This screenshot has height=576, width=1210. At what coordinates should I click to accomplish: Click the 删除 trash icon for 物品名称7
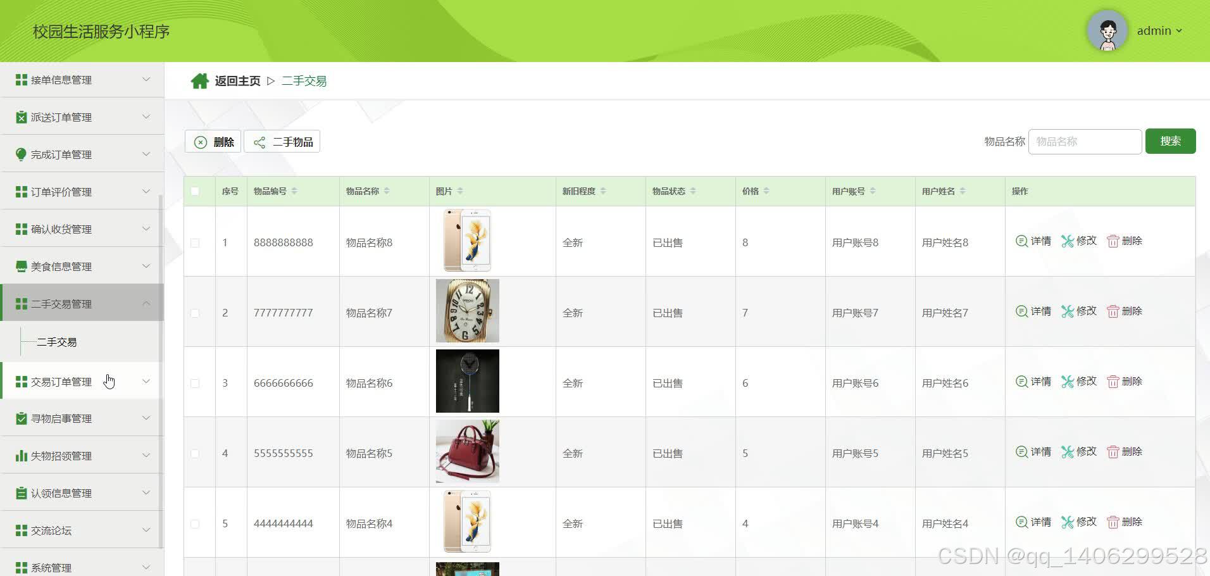1113,311
